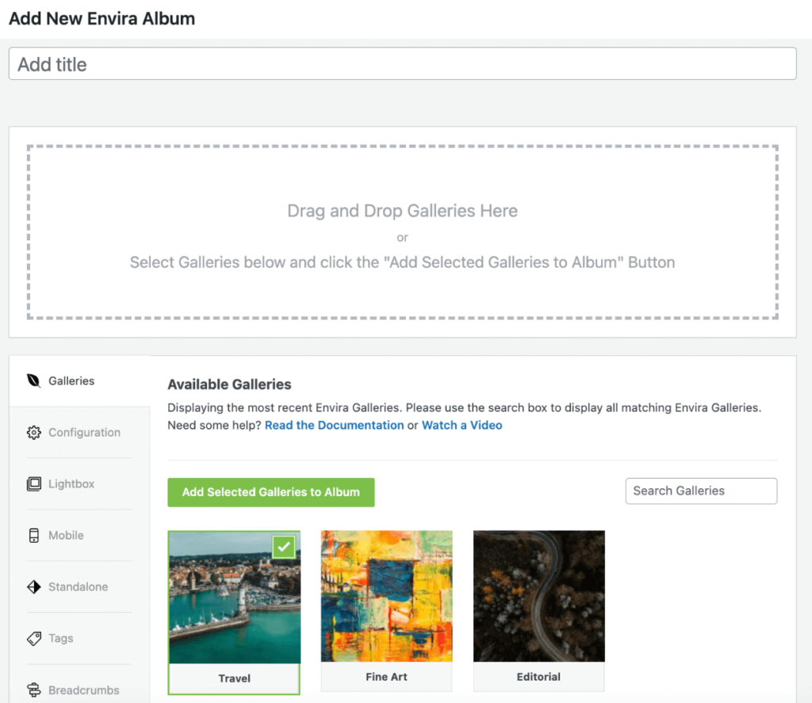Viewport: 812px width, 703px height.
Task: Select the Fine Art gallery thumbnail
Action: pos(386,596)
